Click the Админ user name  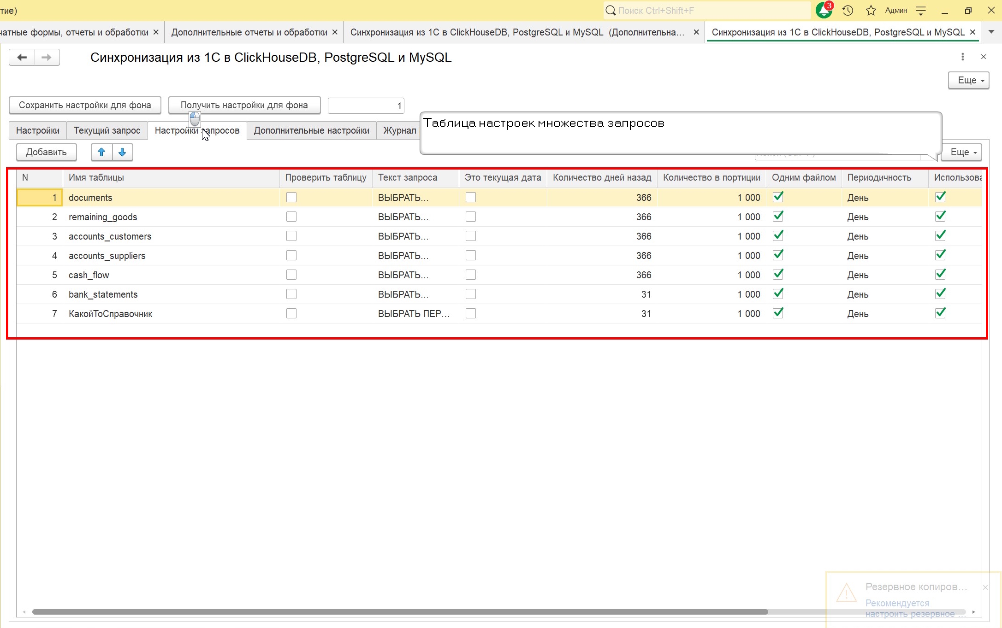coord(896,10)
